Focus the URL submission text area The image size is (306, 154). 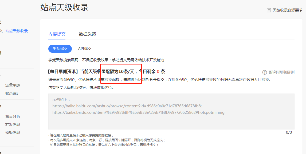point(171,111)
